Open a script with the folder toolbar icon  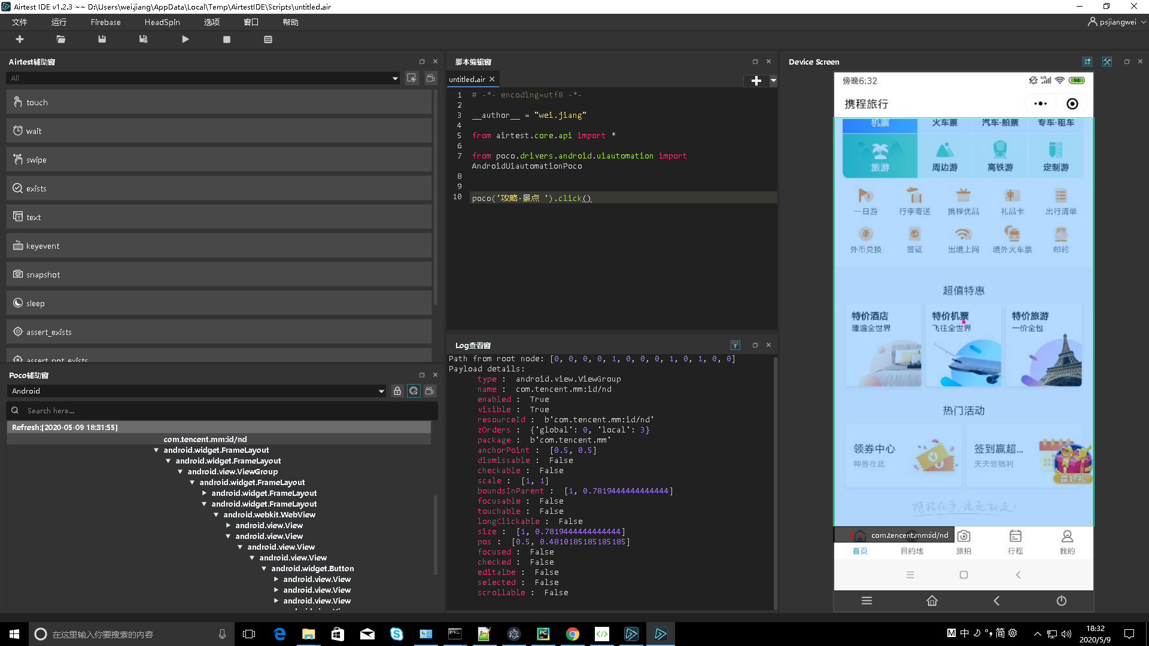coord(61,39)
